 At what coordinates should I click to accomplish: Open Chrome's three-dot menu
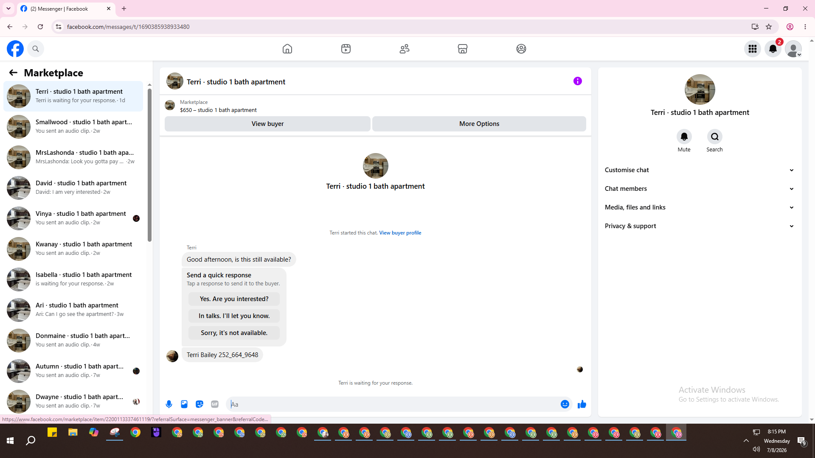pos(805,27)
